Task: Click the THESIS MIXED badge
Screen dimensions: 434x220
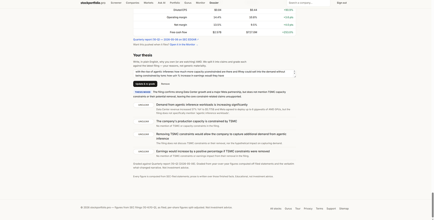Action: (142, 92)
